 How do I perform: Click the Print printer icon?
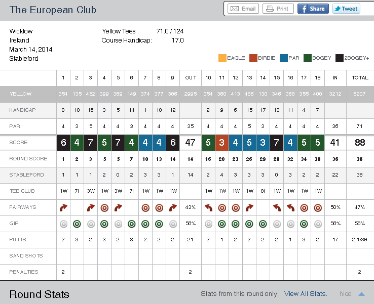pos(270,9)
